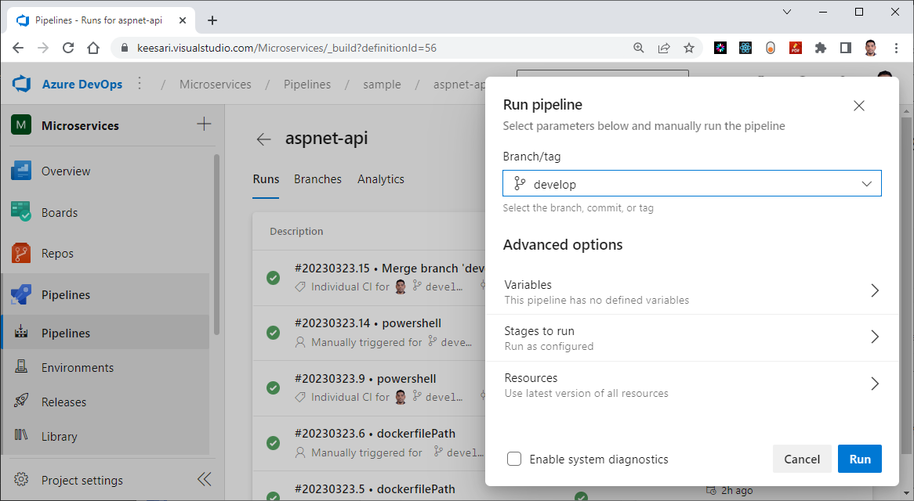The image size is (914, 501).
Task: Open the browser profile avatar
Action: tap(871, 48)
